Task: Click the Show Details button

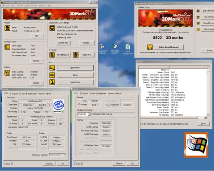Action: [208, 29]
